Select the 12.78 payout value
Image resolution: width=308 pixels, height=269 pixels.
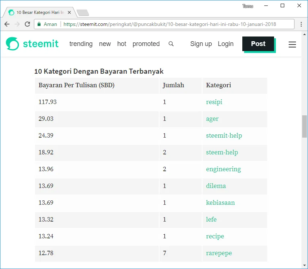[46, 253]
